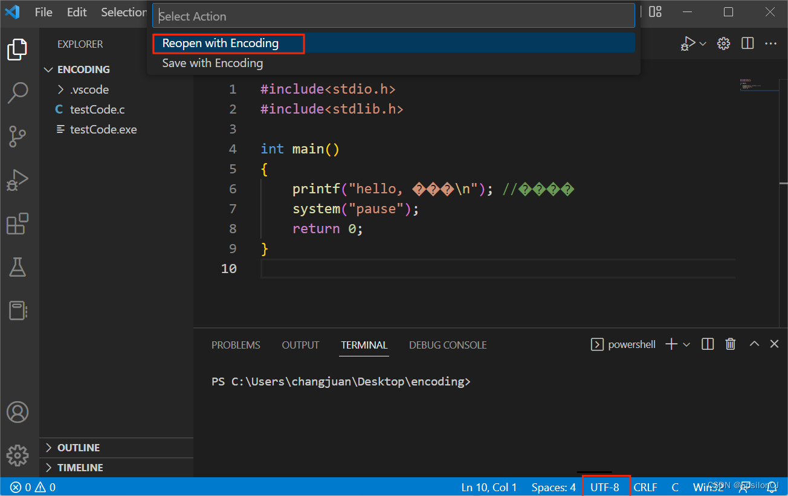
Task: Switch to the OUTPUT tab
Action: (300, 345)
